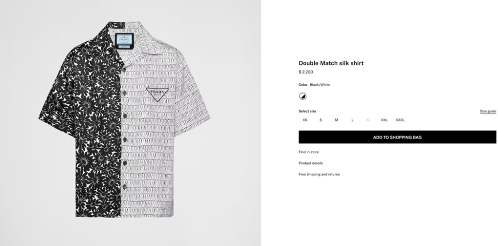Click the white patterned right sleeve

point(192,104)
